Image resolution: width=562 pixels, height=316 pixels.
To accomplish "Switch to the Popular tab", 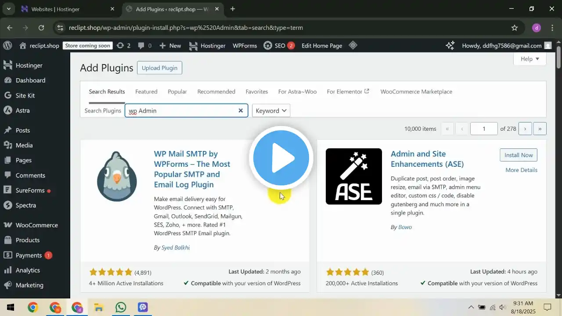I will point(177,92).
